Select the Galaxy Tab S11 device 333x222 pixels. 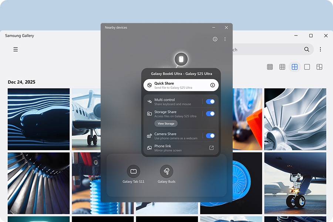point(134,172)
